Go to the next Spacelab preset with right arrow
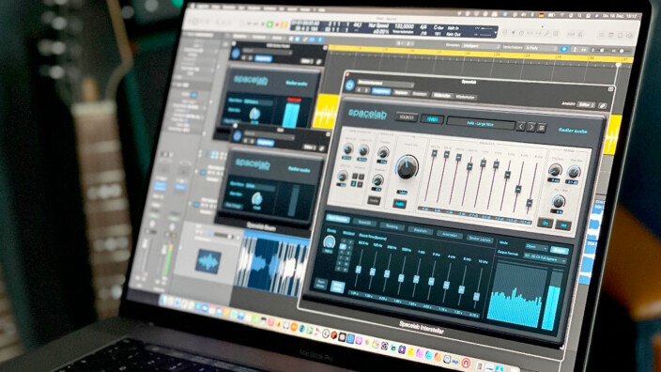 click(x=531, y=127)
